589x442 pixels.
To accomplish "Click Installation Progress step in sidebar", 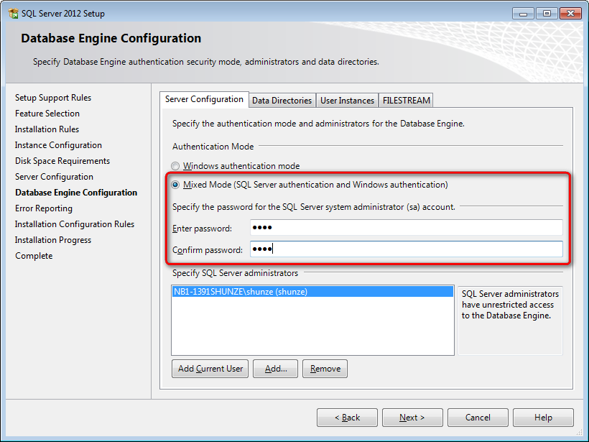I will (x=53, y=240).
